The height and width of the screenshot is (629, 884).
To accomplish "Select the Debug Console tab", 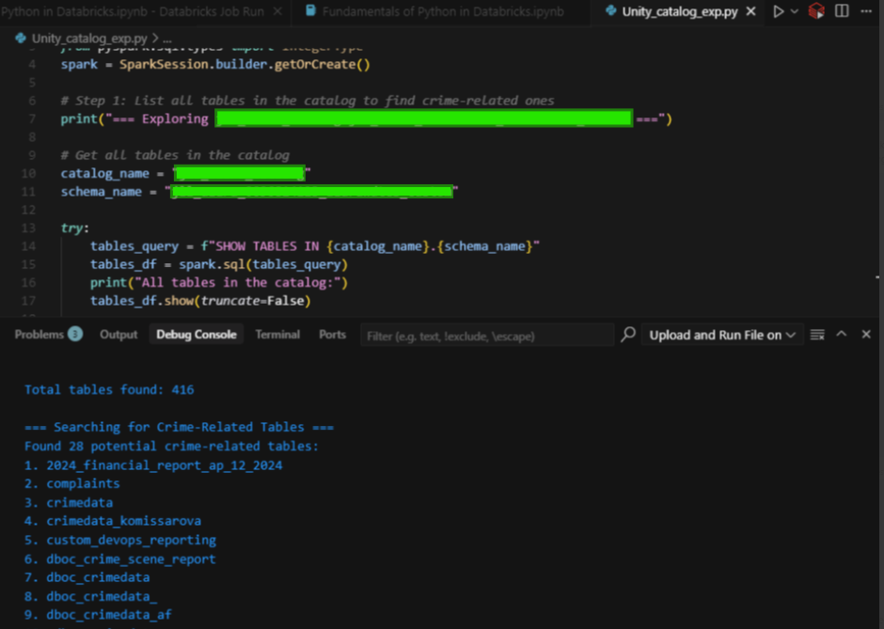I will [197, 335].
